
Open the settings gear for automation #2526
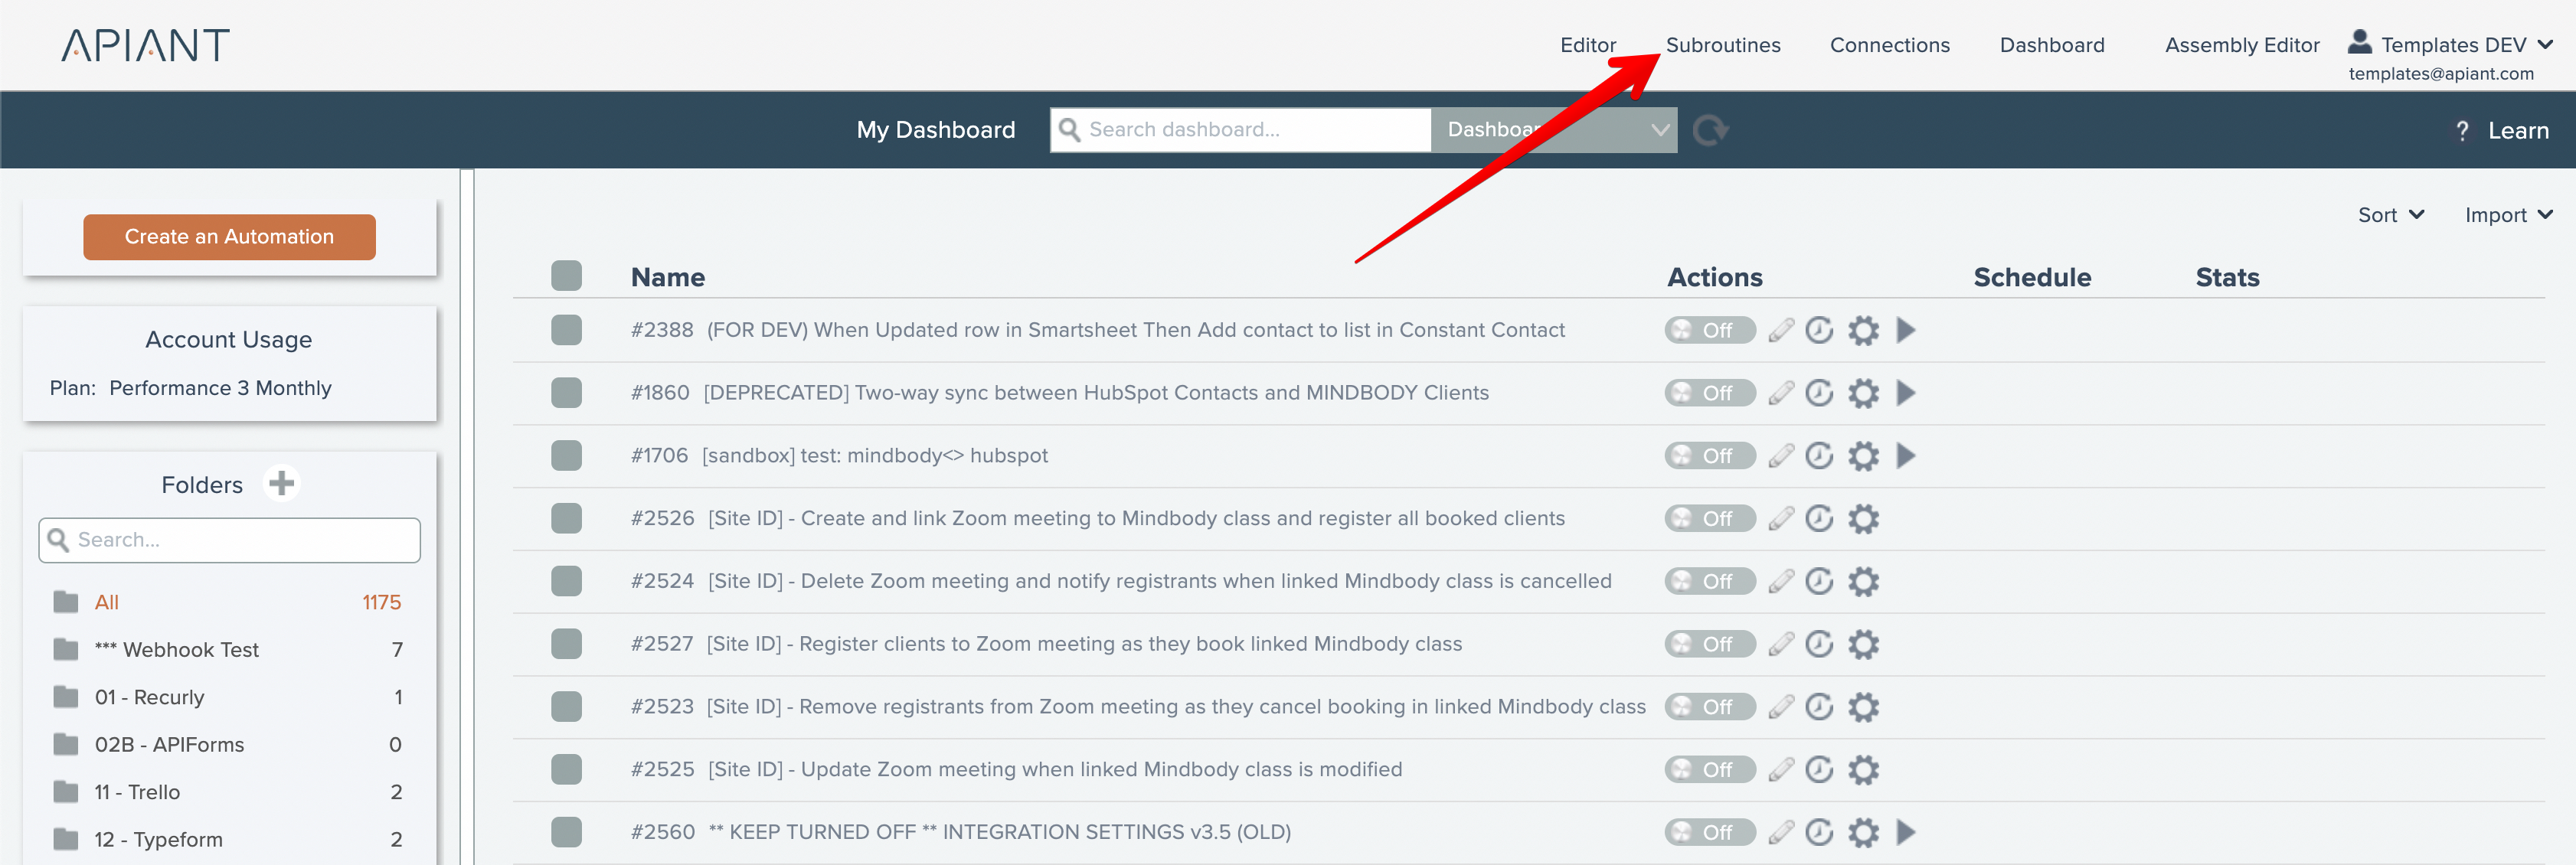click(x=1863, y=519)
